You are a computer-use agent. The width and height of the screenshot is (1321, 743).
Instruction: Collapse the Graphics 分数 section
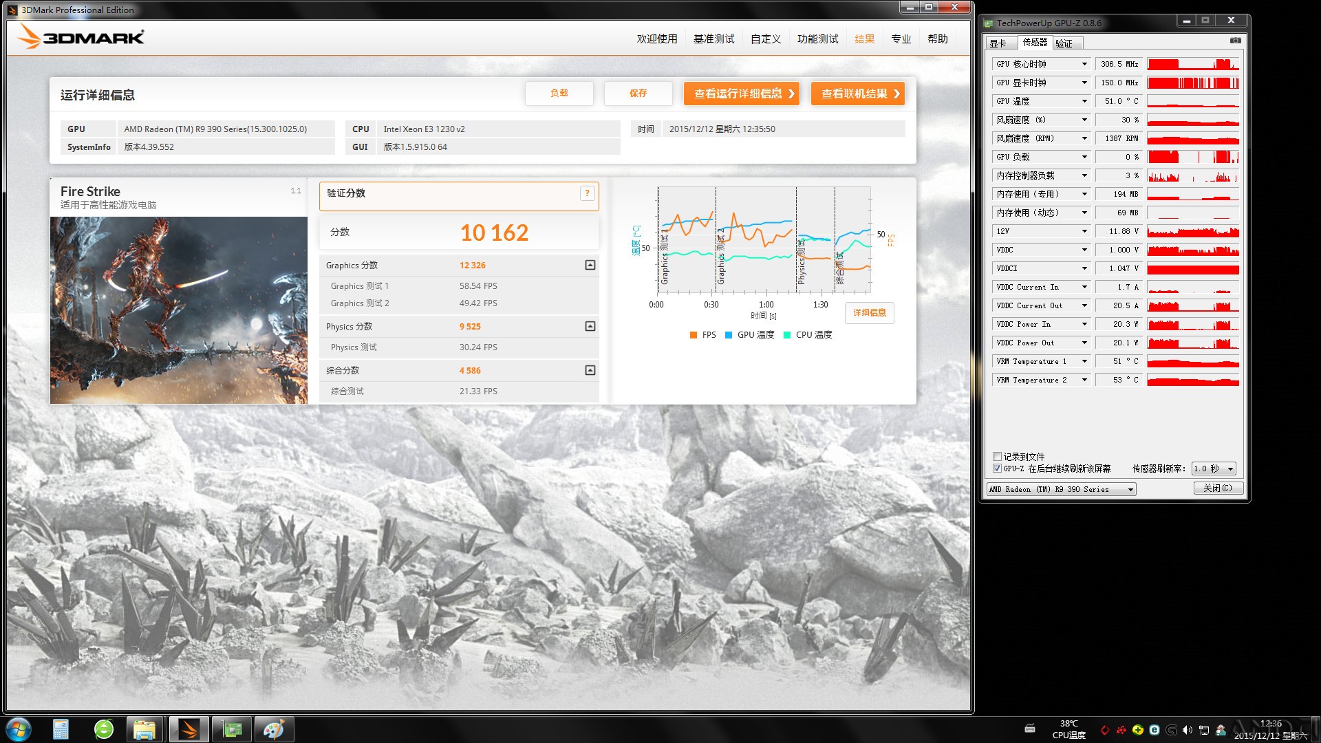coord(590,265)
